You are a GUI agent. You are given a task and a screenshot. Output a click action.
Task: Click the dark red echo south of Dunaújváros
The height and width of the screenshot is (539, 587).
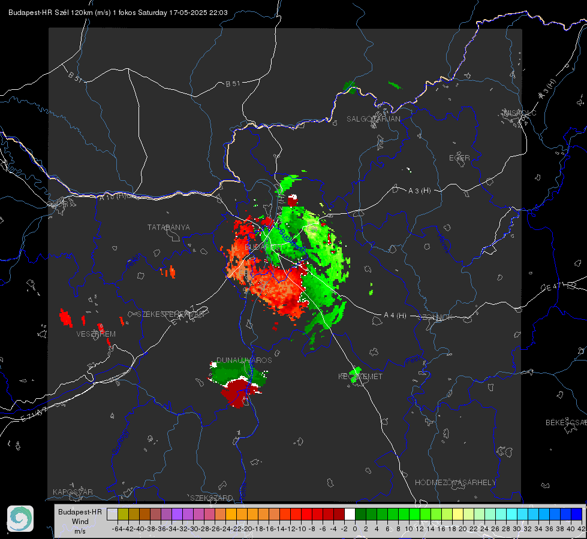pos(237,392)
